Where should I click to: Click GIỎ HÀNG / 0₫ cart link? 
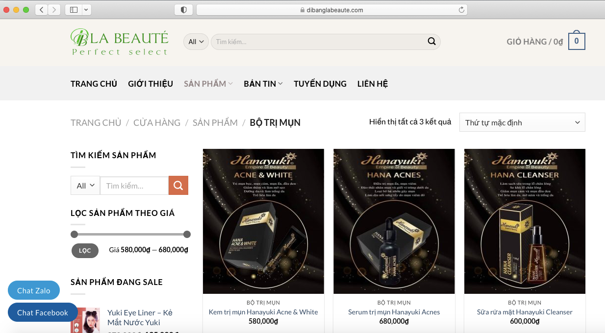pyautogui.click(x=534, y=42)
